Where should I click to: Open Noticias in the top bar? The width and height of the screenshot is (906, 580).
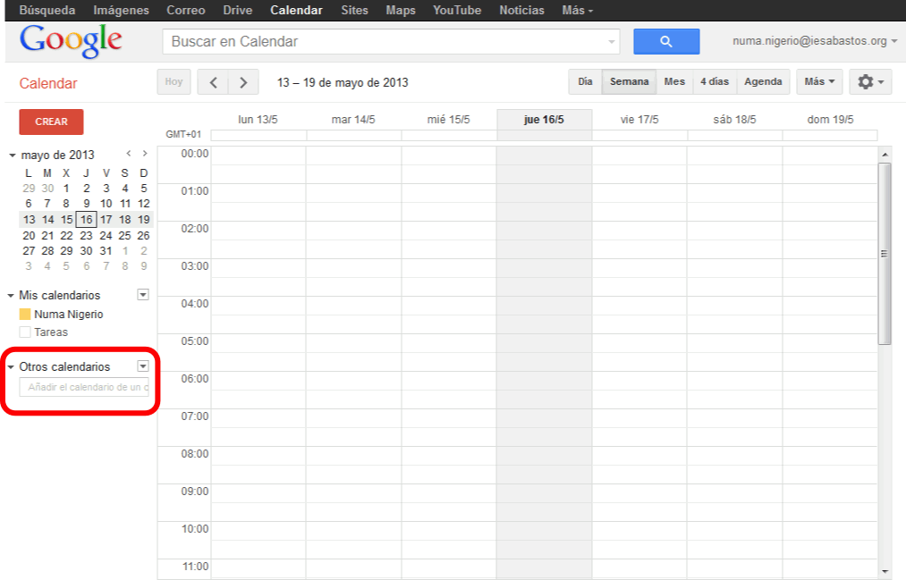[521, 11]
